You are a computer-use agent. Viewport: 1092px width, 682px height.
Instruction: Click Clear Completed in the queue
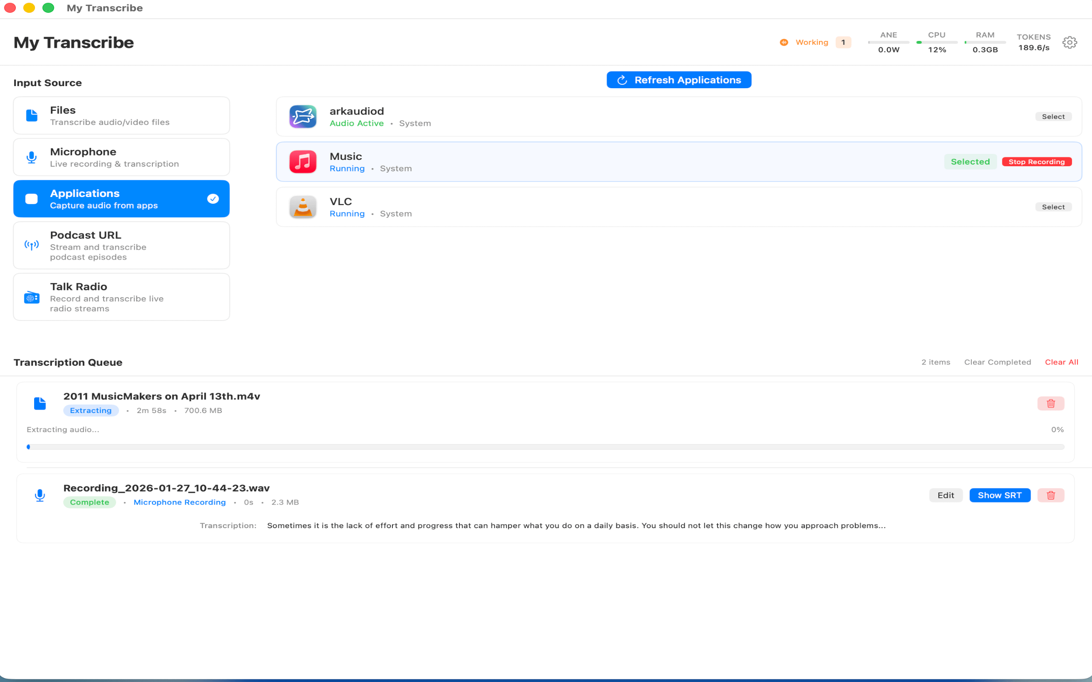(x=997, y=362)
